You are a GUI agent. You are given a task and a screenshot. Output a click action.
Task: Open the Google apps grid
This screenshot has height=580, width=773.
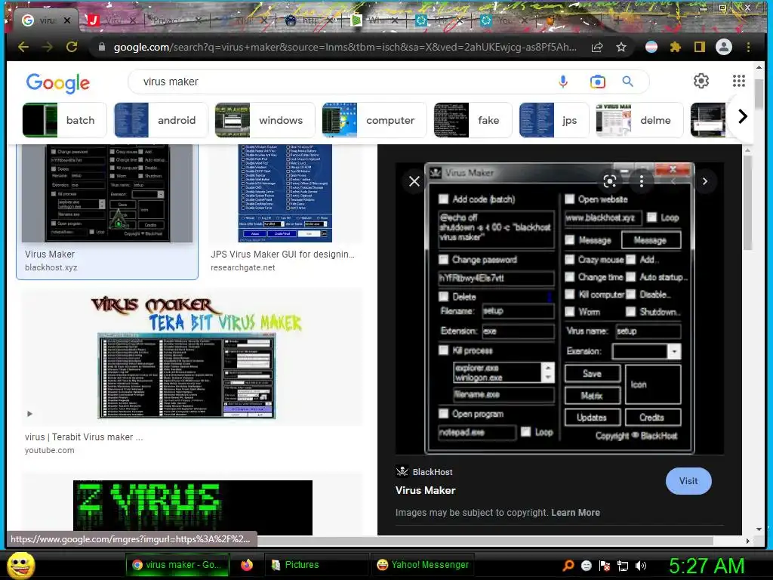click(738, 81)
